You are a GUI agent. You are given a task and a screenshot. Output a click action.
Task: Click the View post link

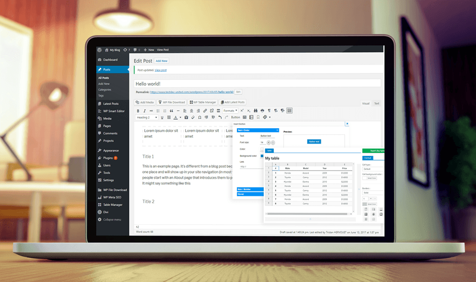click(160, 70)
